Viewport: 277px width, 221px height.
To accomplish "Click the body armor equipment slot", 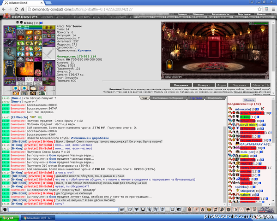I will tap(10, 69).
